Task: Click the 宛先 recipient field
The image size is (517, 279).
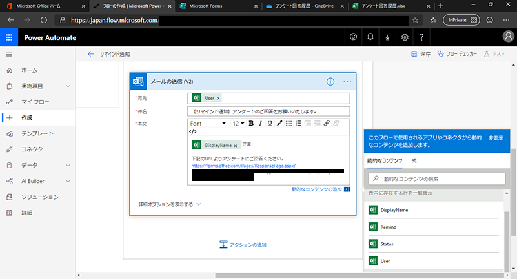Action: tap(269, 98)
